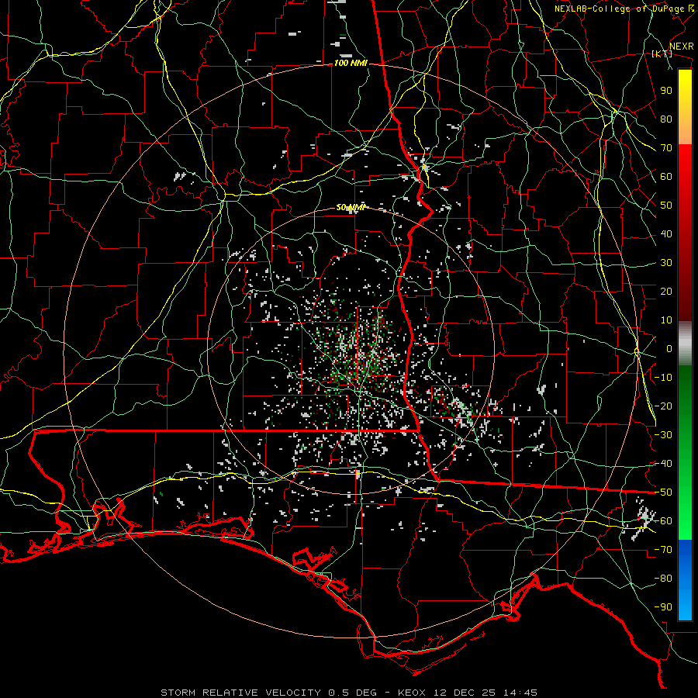Click the -40 value on the velocity scale
This screenshot has height=698, width=698.
pyautogui.click(x=663, y=464)
